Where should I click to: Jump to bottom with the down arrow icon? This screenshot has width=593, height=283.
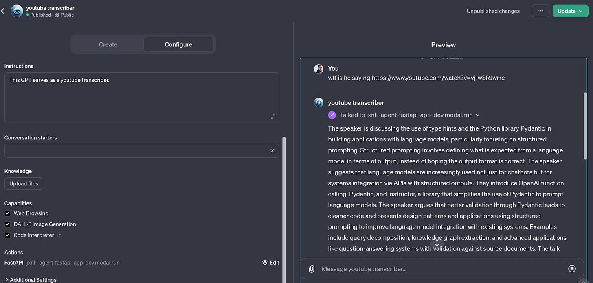(437, 243)
